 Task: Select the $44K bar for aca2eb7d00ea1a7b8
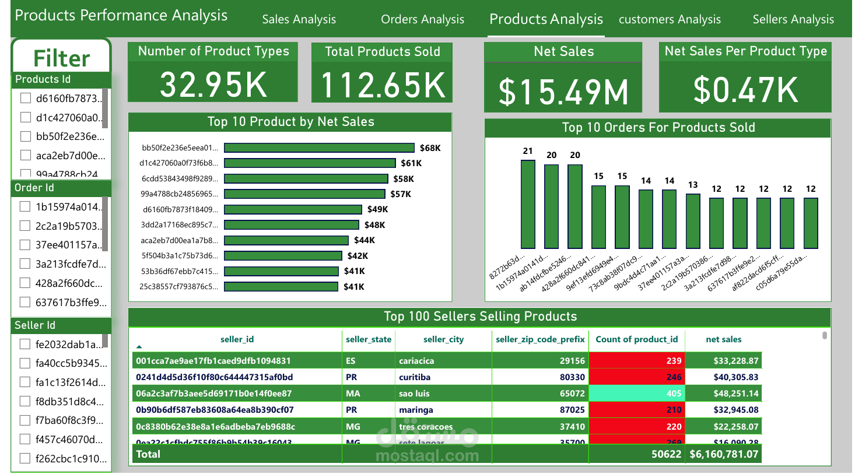[x=286, y=240]
